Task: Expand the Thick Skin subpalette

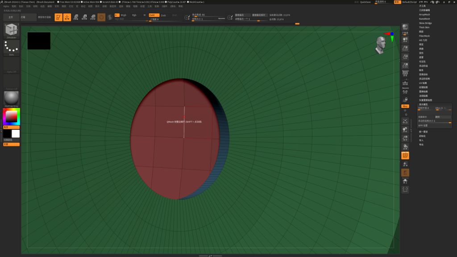Action: tap(424, 27)
